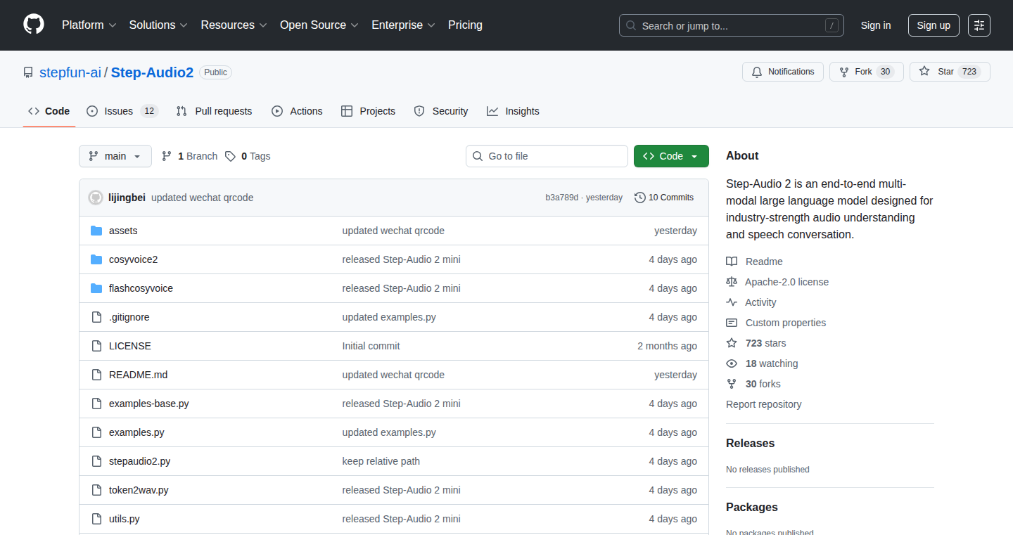The image size is (1013, 535).
Task: Open the Pricing page in header
Action: click(x=465, y=25)
